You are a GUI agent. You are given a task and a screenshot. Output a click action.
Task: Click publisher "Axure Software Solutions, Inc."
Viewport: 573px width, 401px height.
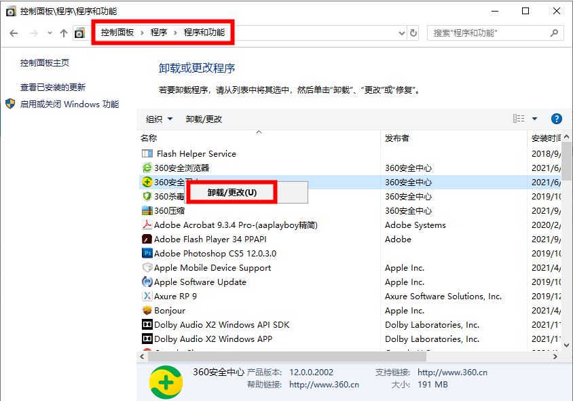point(443,297)
